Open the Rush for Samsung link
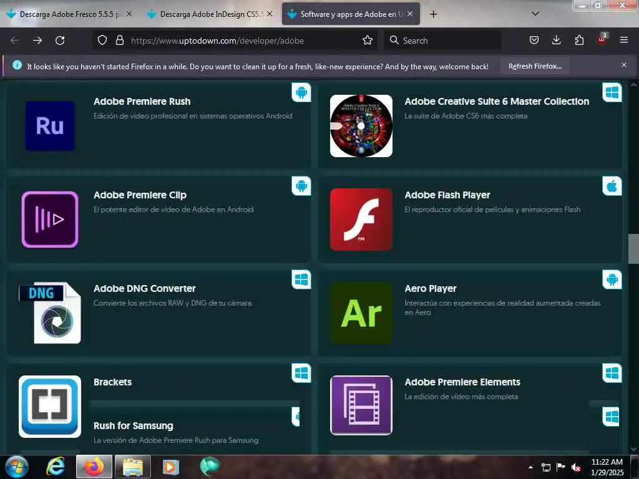 [x=134, y=425]
